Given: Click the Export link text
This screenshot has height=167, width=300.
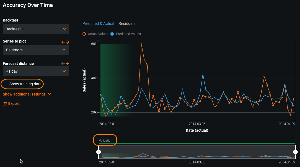Looking at the screenshot, I should pos(14,104).
